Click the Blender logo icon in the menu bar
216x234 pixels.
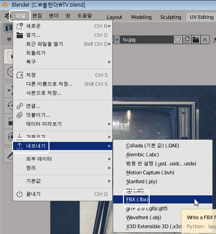(x=8, y=16)
